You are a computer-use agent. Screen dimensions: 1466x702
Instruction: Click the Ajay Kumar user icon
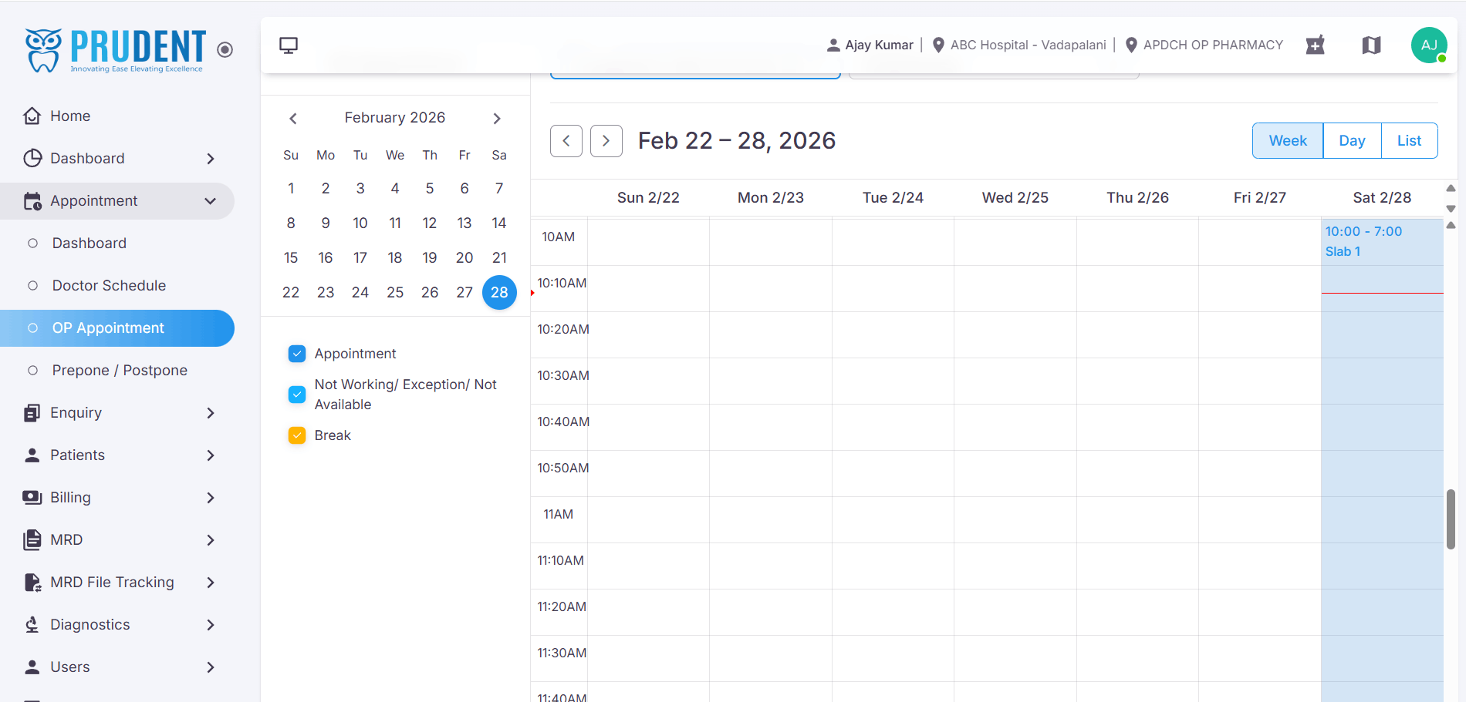pos(833,45)
